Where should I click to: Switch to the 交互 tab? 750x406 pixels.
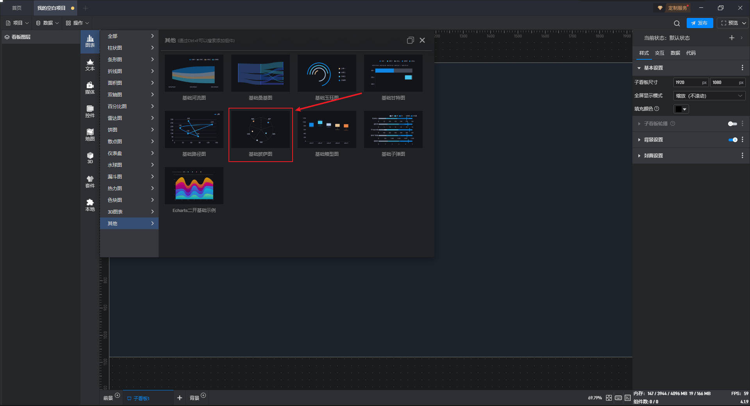(x=659, y=53)
